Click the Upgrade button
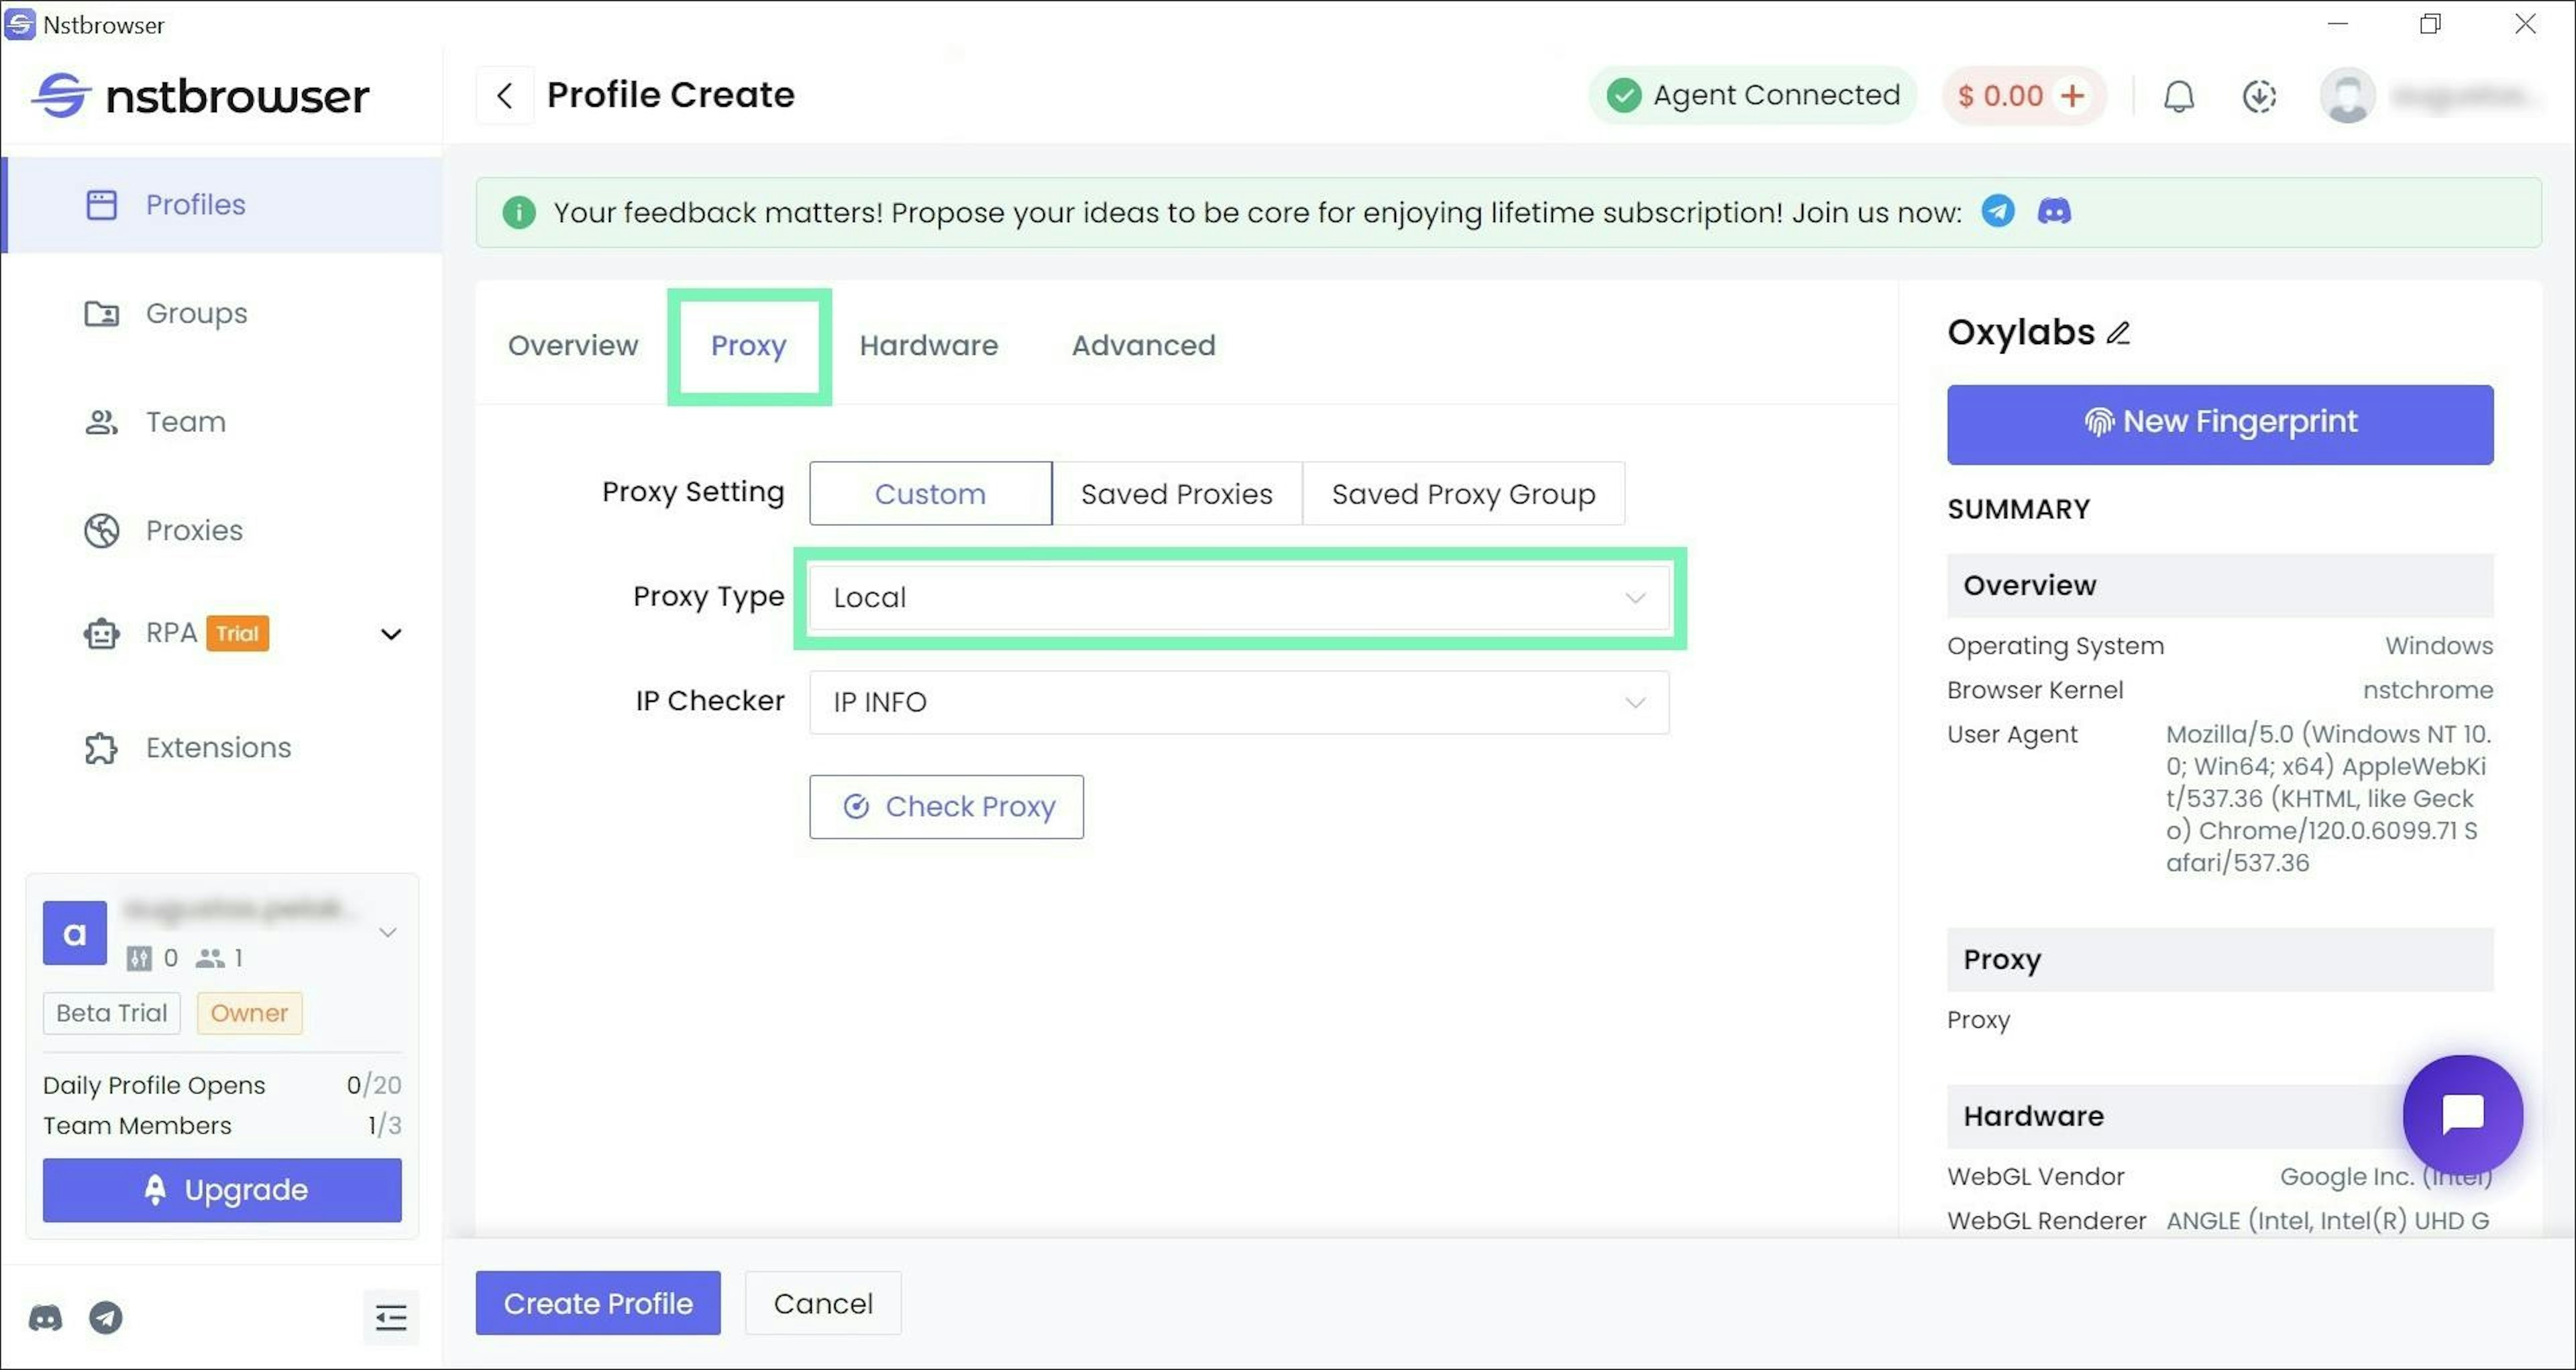 tap(222, 1190)
